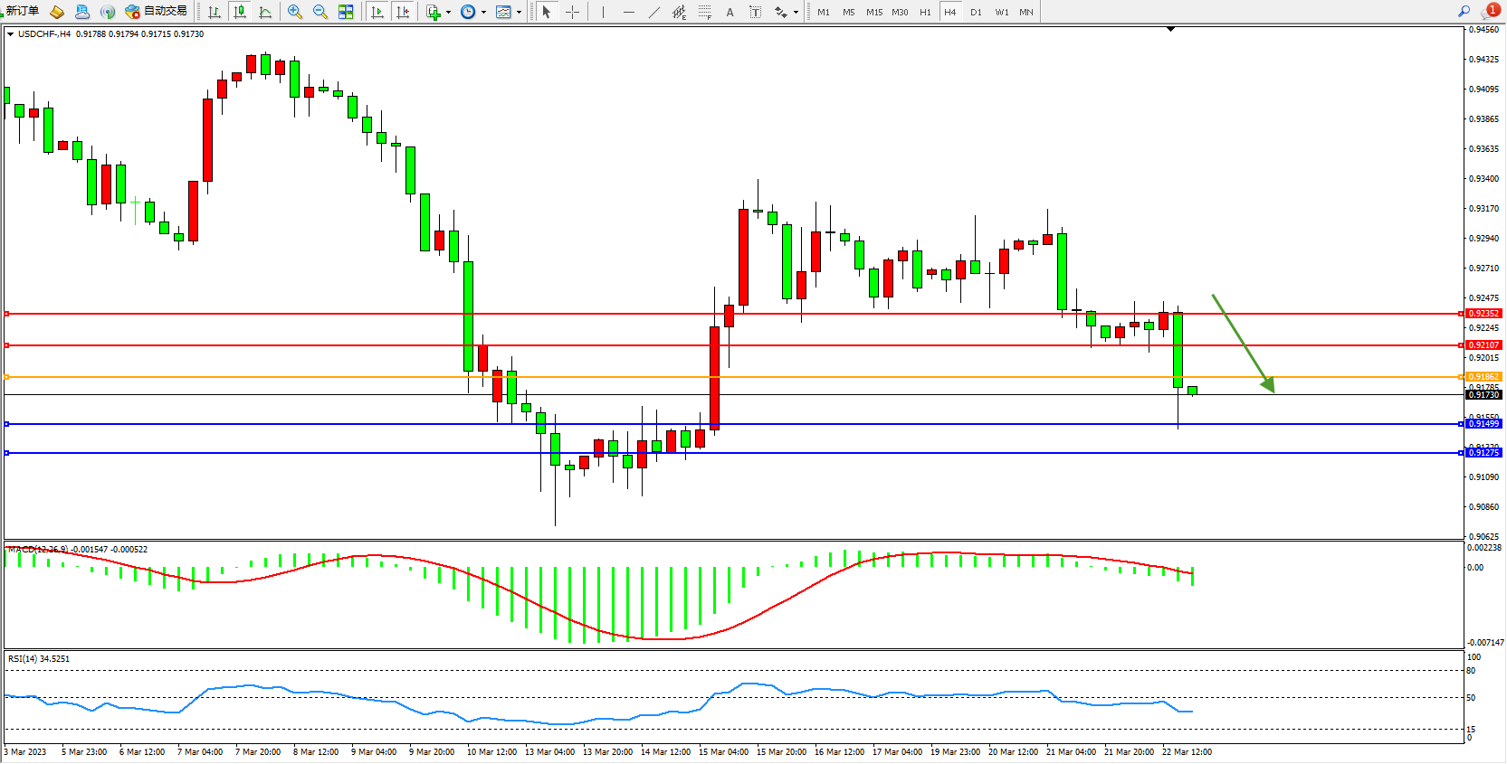Click the zoom in magnifier icon
Image resolution: width=1507 pixels, height=764 pixels.
pos(295,12)
